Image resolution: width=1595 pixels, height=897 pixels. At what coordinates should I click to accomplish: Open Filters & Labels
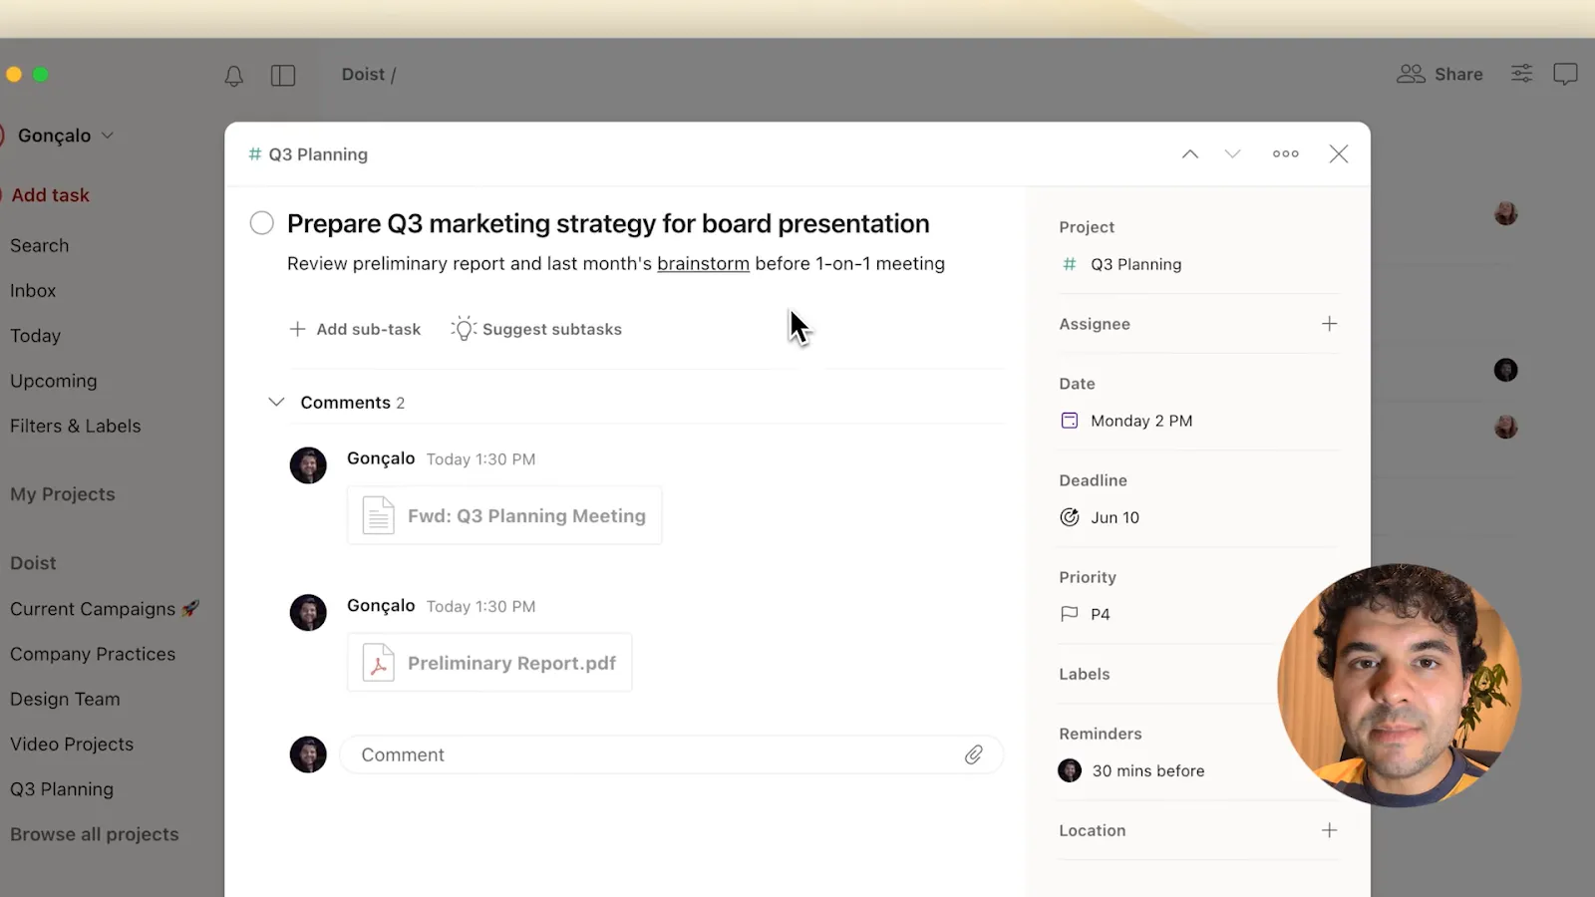[x=75, y=426]
